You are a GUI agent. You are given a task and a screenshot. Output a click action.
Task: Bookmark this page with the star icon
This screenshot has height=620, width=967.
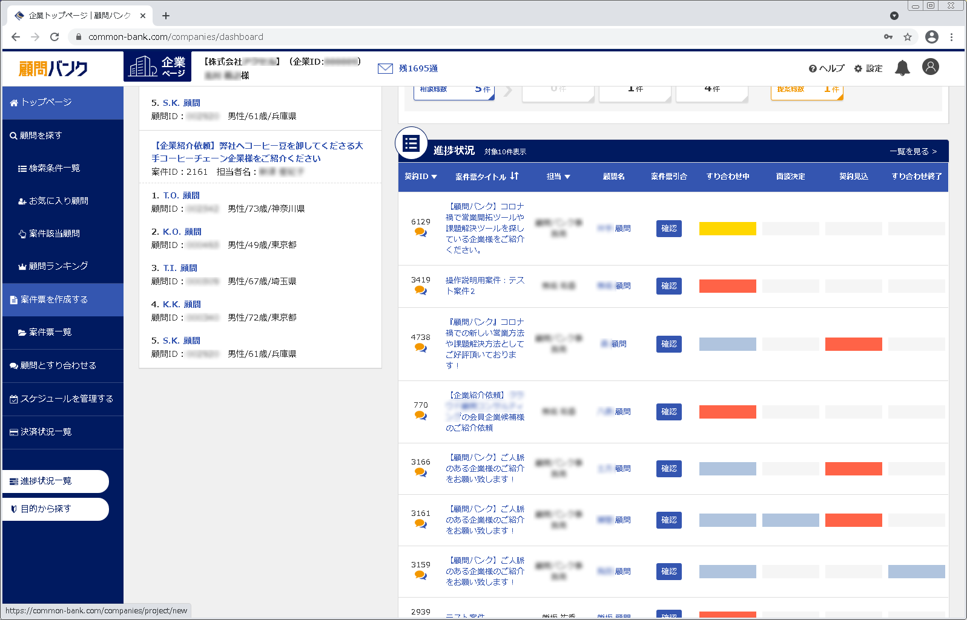click(x=907, y=37)
